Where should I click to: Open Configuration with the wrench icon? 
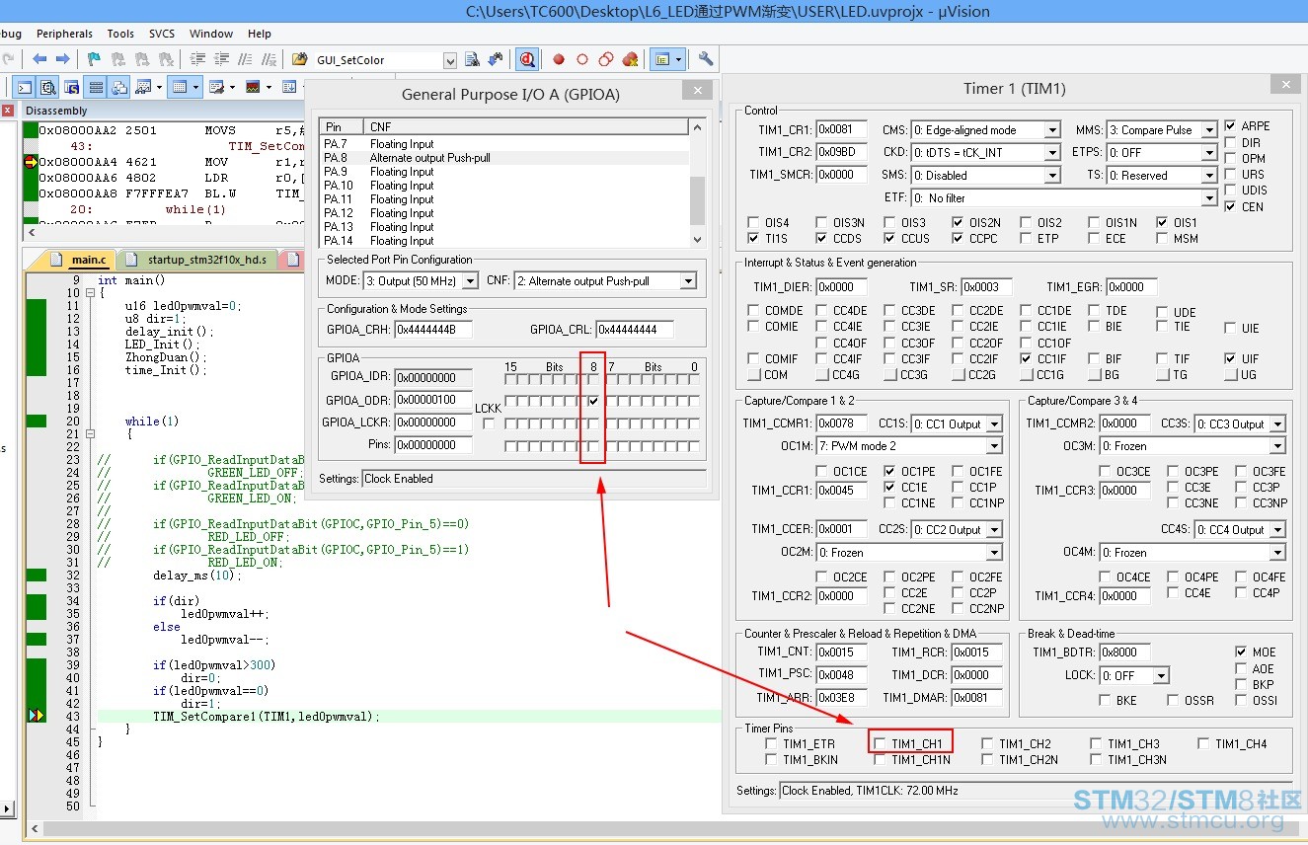pos(705,59)
